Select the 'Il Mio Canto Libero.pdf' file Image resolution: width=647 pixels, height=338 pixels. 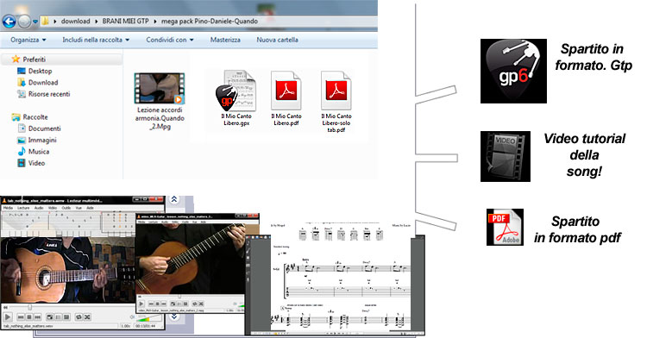[x=286, y=98]
